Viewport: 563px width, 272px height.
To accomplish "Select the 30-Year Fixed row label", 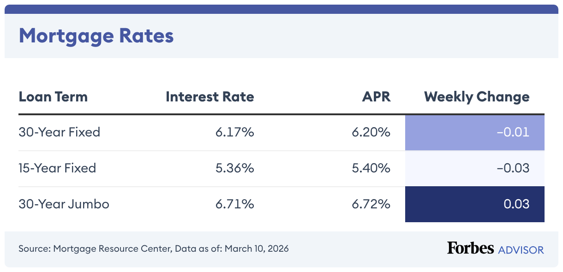I will (60, 132).
